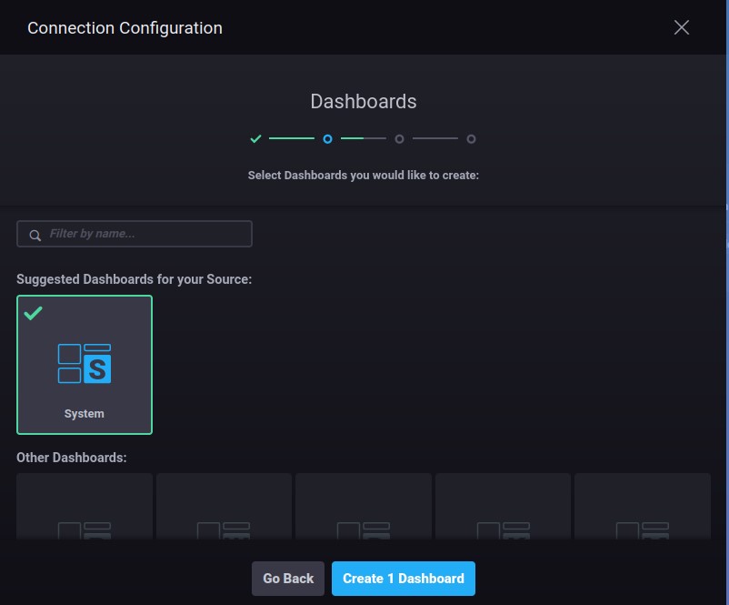Screen dimensions: 729x605
Task: Choose the rightmost card under Other Dashboards
Action: click(643, 507)
